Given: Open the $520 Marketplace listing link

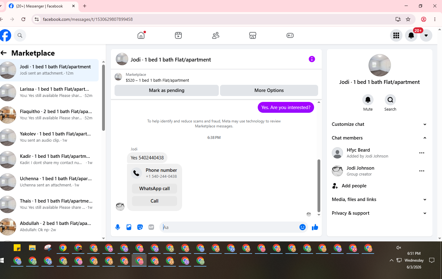Looking at the screenshot, I should [157, 80].
